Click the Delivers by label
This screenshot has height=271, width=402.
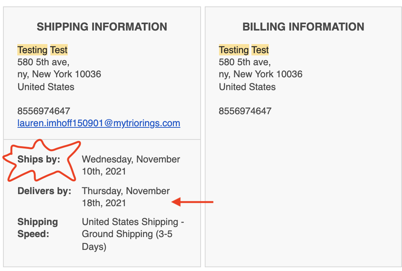click(44, 191)
